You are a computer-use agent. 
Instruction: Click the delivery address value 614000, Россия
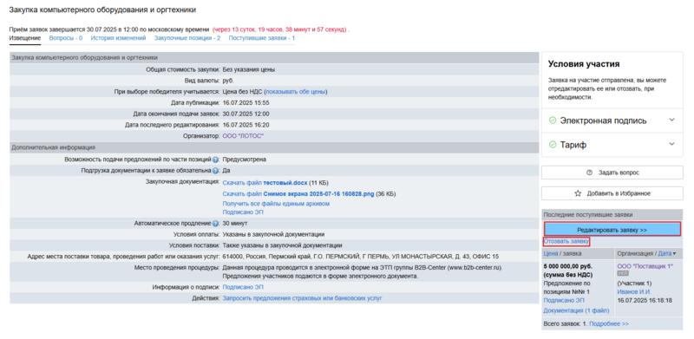(x=361, y=257)
